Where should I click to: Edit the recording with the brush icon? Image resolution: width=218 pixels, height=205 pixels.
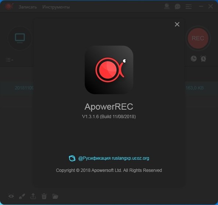click(22, 196)
